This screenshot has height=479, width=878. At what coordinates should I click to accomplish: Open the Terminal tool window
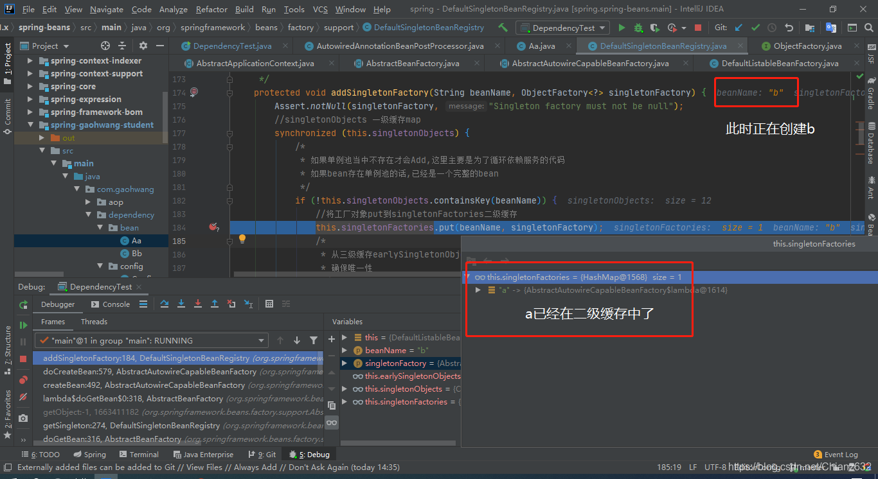tap(138, 454)
